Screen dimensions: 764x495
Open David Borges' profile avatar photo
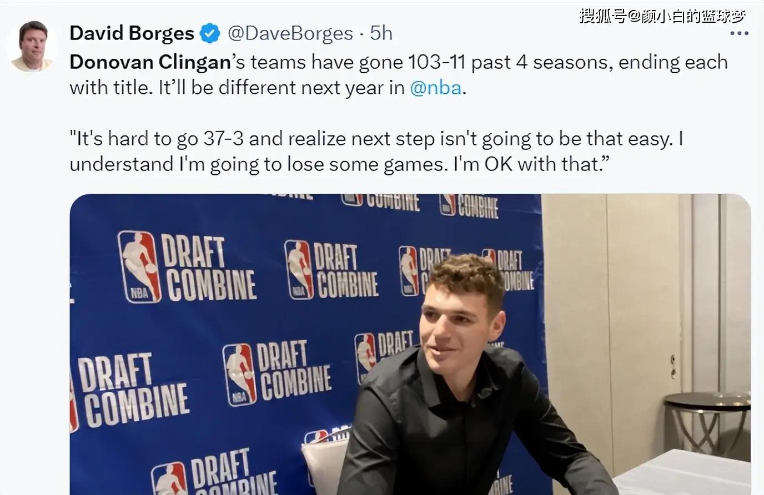(x=33, y=47)
